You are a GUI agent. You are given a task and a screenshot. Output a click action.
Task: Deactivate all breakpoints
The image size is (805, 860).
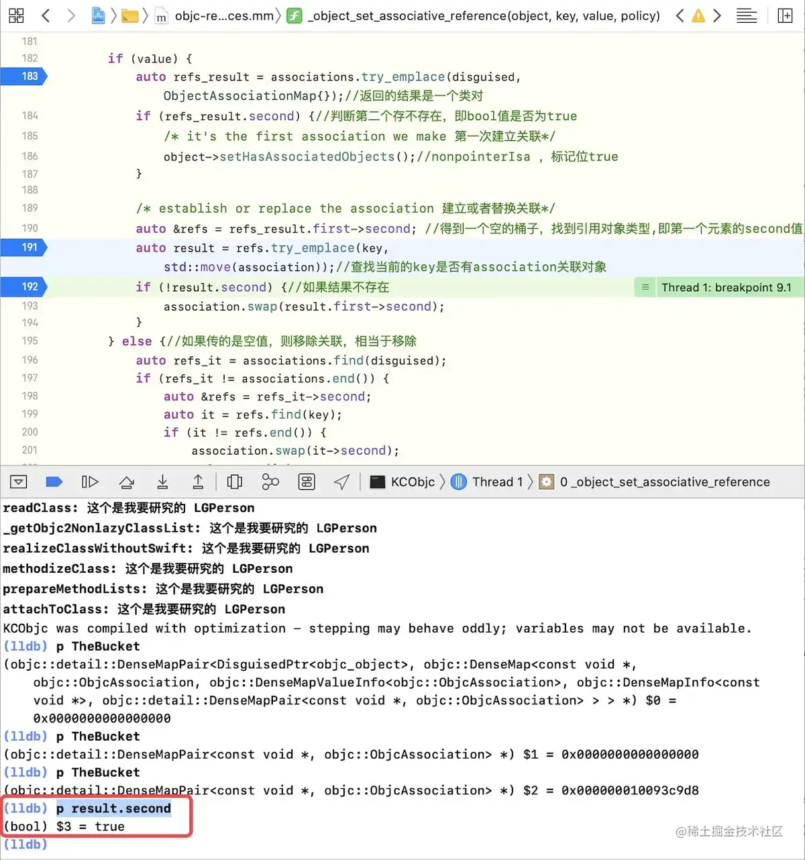pos(54,482)
